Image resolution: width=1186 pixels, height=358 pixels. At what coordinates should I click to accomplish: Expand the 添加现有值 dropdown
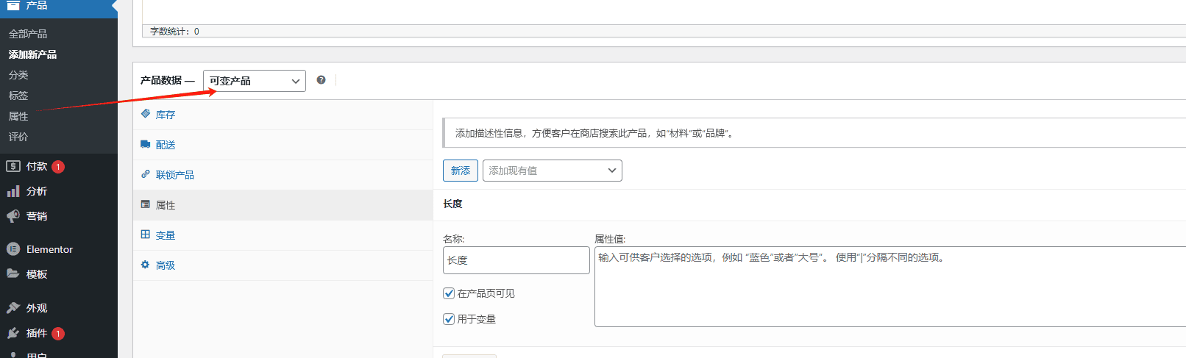pos(552,171)
